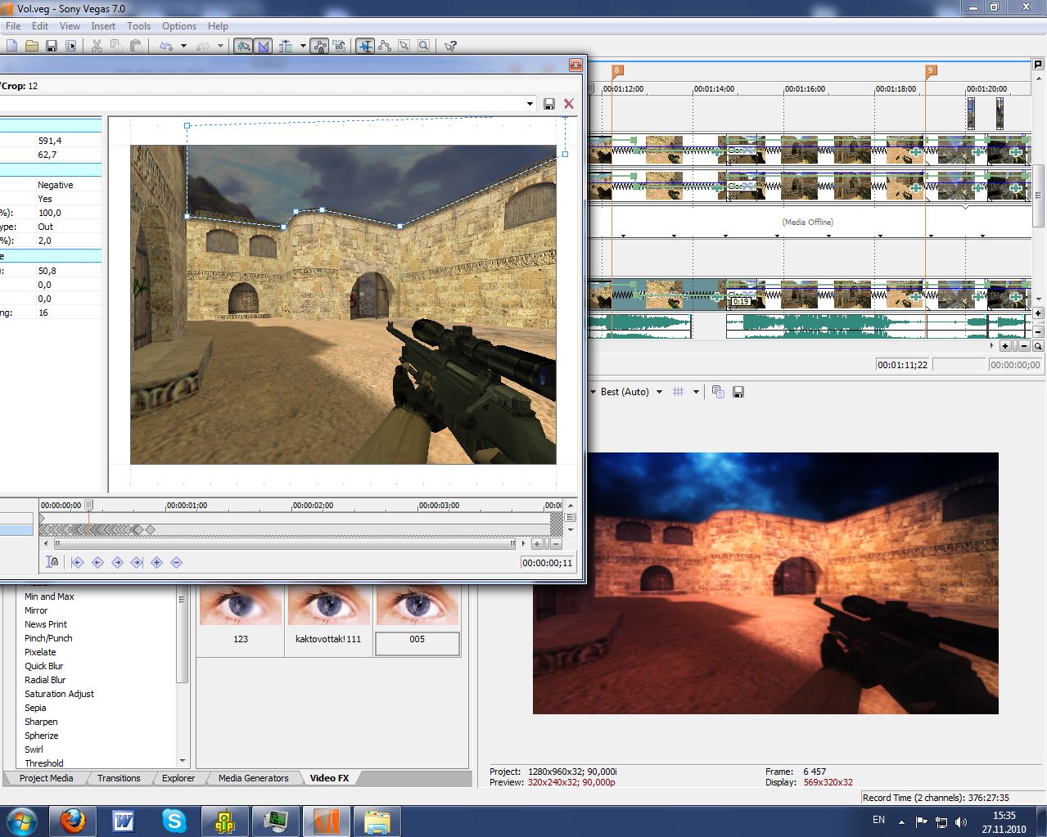
Task: Zoom in keyframe timeline with plus button
Action: click(x=537, y=543)
